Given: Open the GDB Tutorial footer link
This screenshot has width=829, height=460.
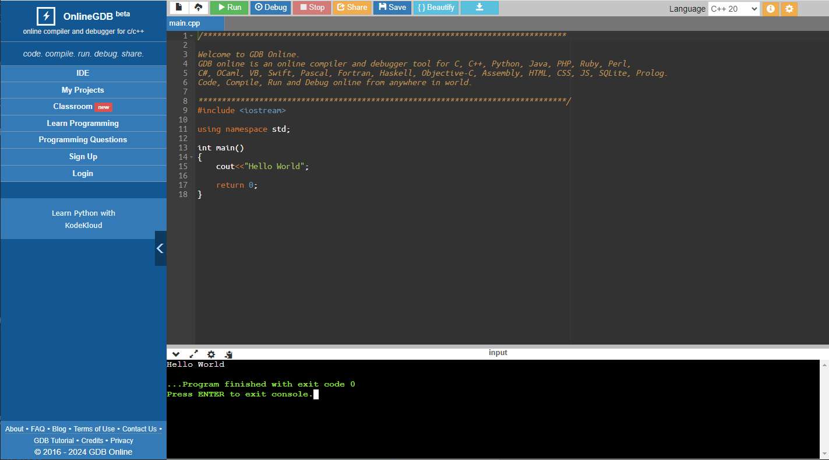Looking at the screenshot, I should pos(54,441).
